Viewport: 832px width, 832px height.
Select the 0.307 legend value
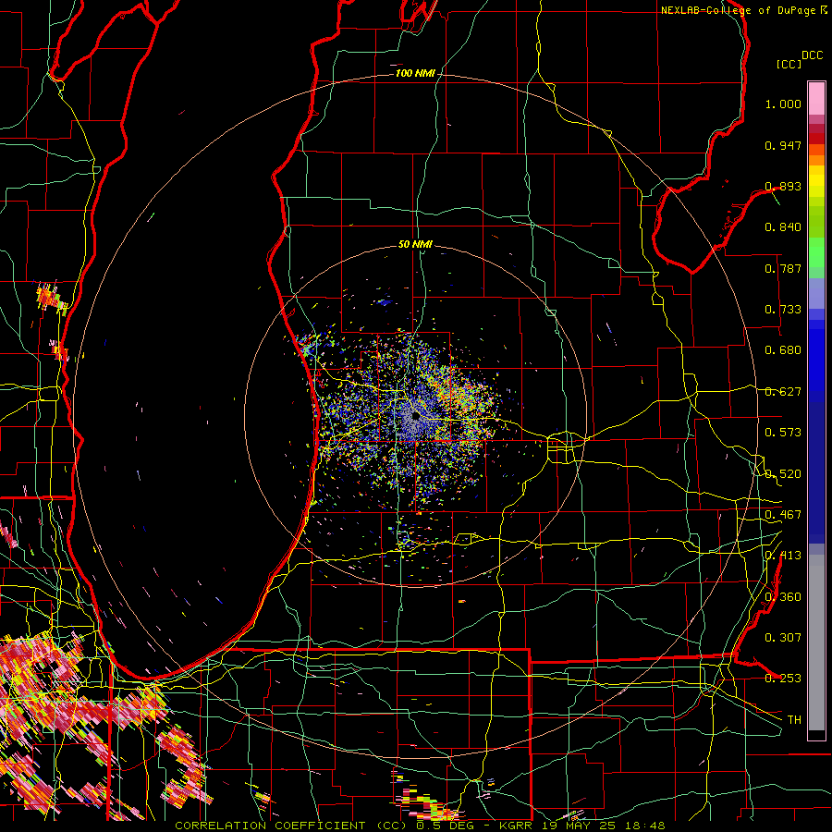click(783, 638)
